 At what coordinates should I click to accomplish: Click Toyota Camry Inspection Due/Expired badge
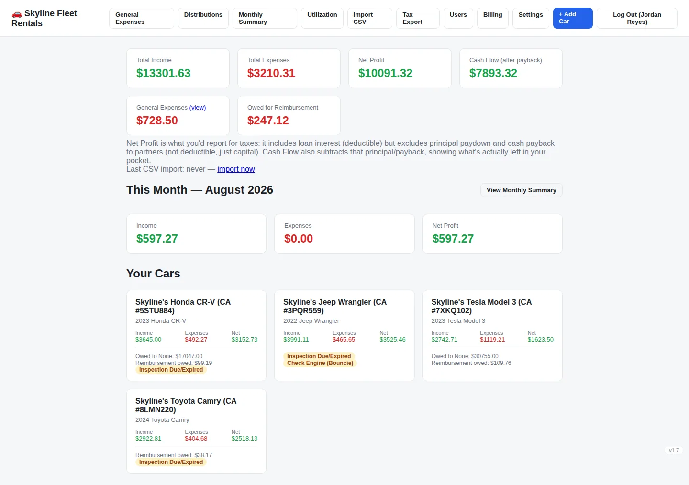point(171,462)
